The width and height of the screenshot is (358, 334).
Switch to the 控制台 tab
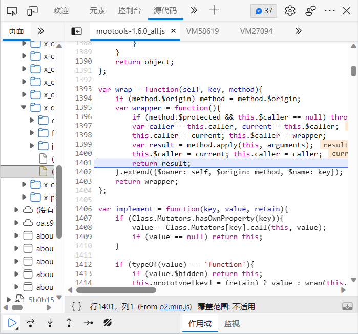tap(129, 11)
